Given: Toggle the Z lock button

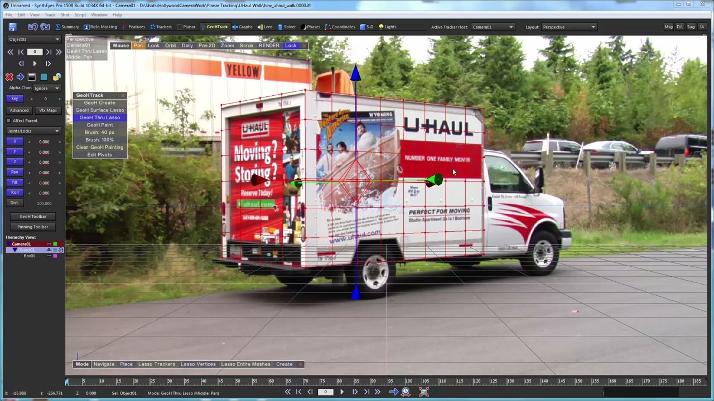Looking at the screenshot, I should tap(15, 162).
